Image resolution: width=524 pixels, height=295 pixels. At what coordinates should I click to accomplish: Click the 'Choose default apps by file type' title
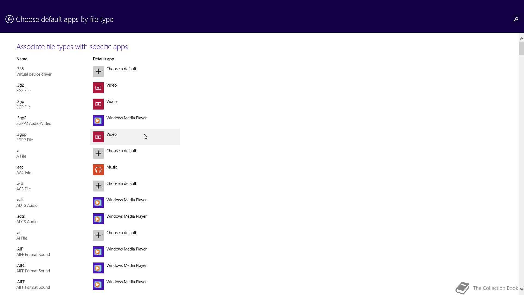click(x=65, y=19)
